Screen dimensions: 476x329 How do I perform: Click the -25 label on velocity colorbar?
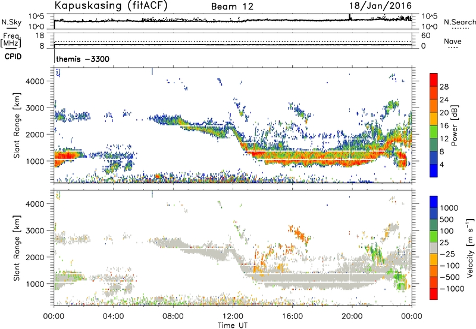point(447,254)
